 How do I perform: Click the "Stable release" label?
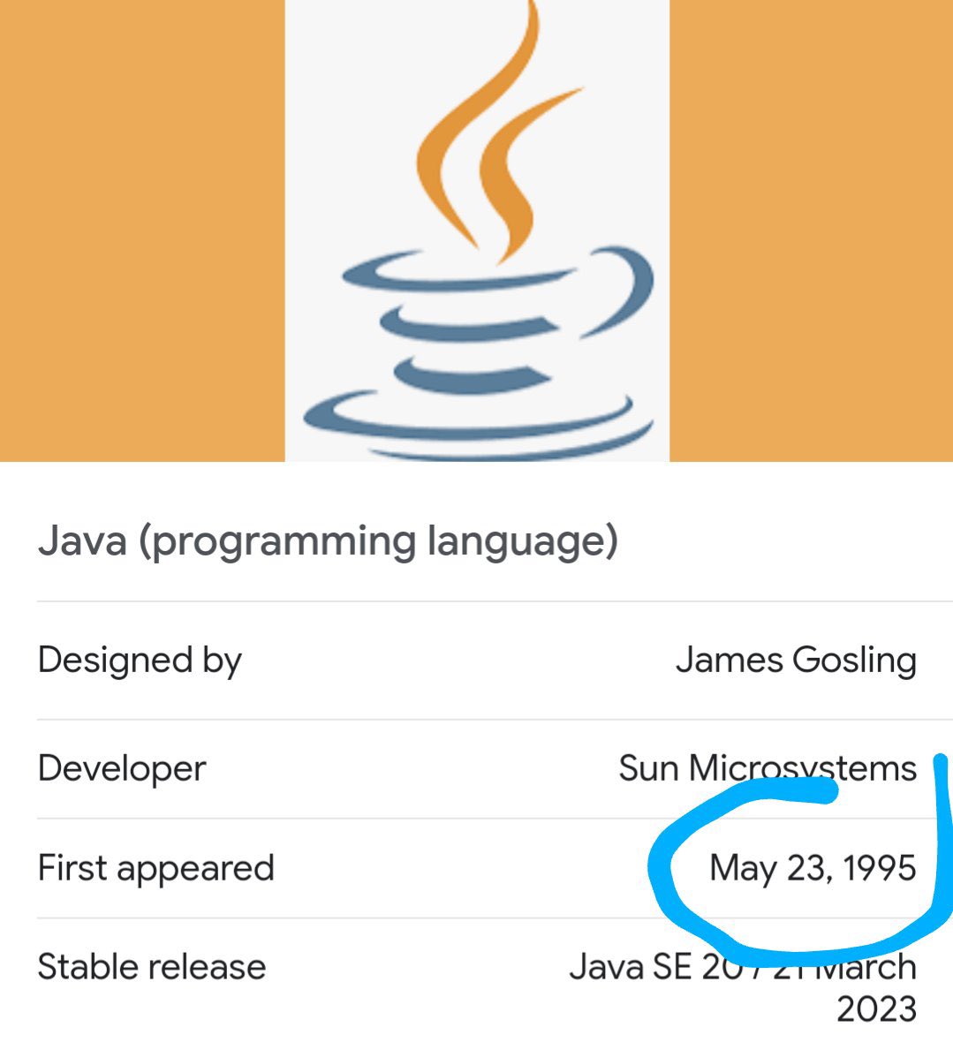(x=151, y=967)
